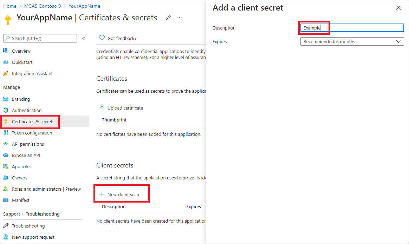The width and height of the screenshot is (409, 244).
Task: Navigate to MCAS Contoso 9 breadcrumb
Action: (43, 6)
